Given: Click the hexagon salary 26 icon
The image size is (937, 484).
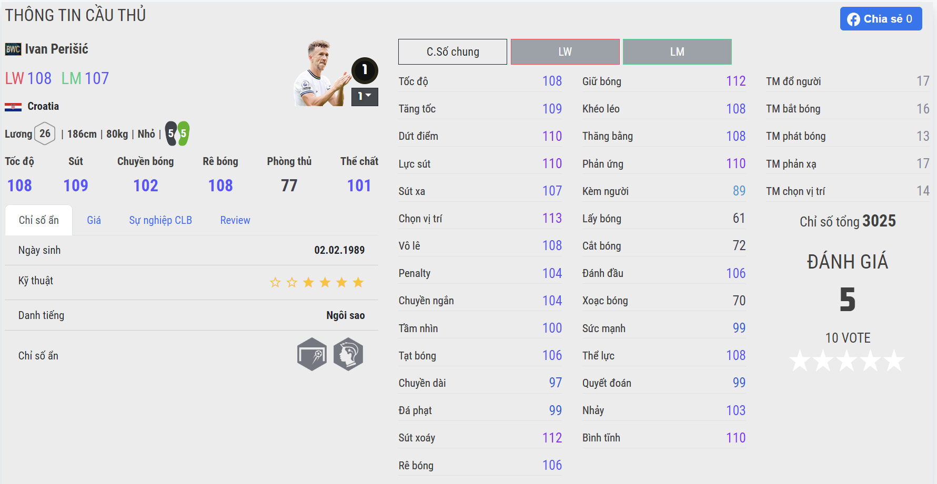Looking at the screenshot, I should pos(45,133).
